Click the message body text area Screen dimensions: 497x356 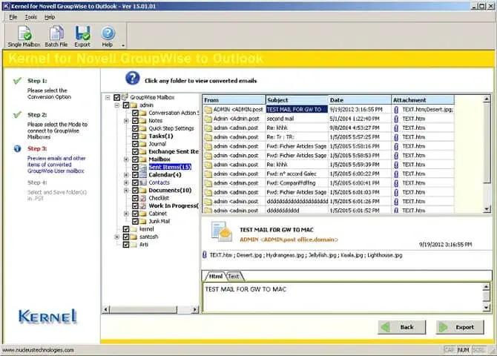click(x=342, y=297)
